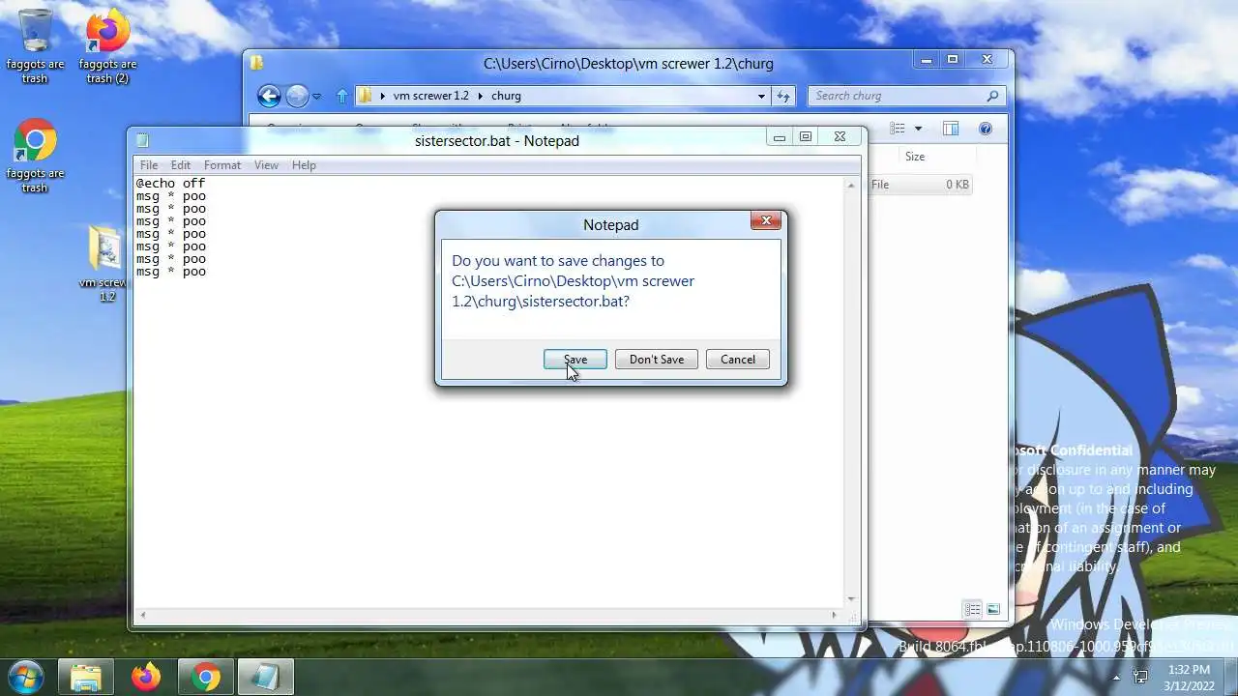Click Notepad vertical scrollbar up arrow
The image size is (1238, 696).
(x=852, y=185)
